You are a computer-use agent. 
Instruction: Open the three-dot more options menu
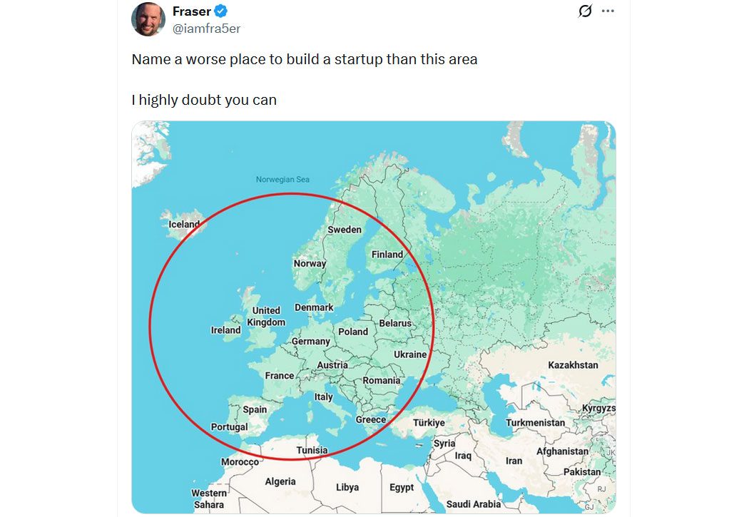click(608, 11)
